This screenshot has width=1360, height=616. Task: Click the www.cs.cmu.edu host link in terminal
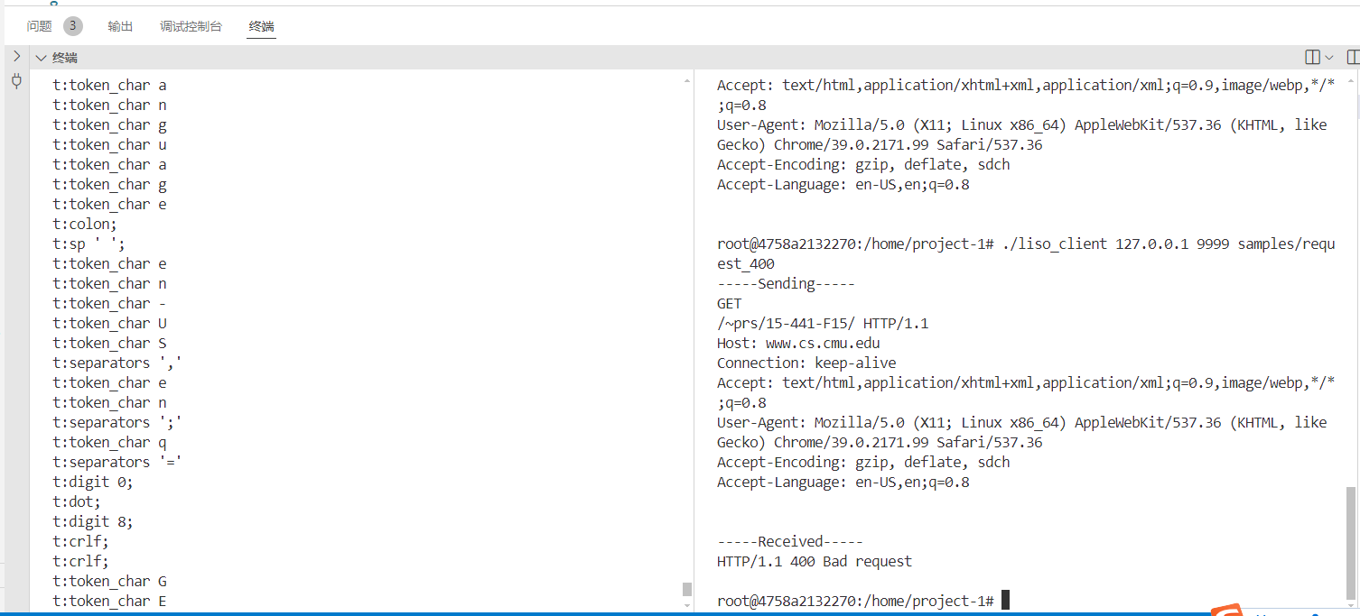[822, 343]
